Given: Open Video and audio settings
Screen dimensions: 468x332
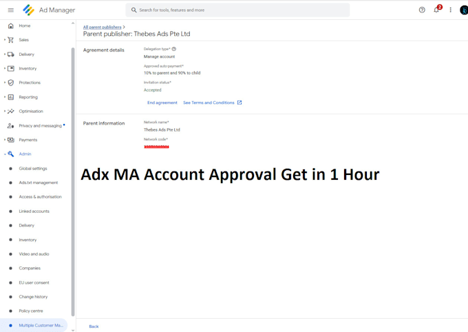Looking at the screenshot, I should click(x=34, y=254).
